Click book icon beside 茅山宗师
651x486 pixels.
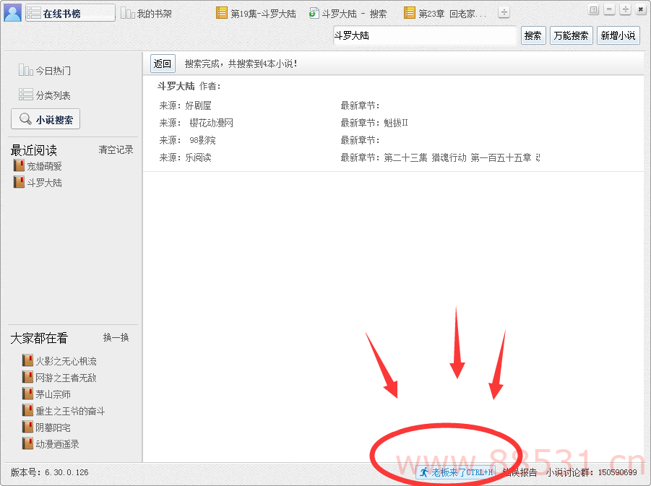click(x=27, y=394)
